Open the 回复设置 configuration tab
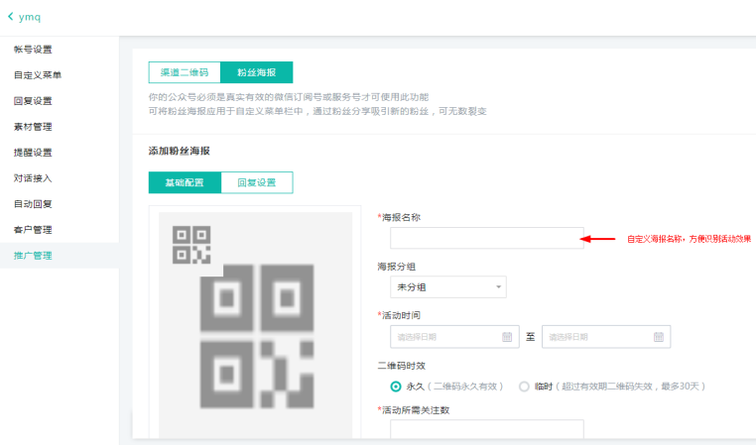The height and width of the screenshot is (445, 756). click(256, 182)
